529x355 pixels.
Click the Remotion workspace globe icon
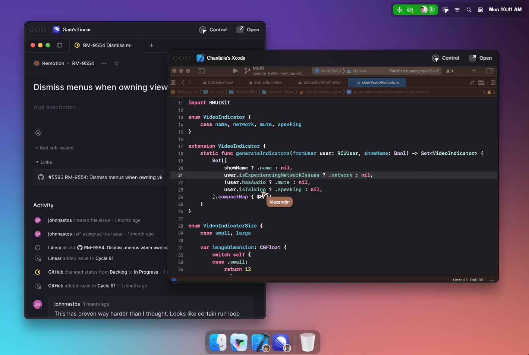(x=36, y=63)
